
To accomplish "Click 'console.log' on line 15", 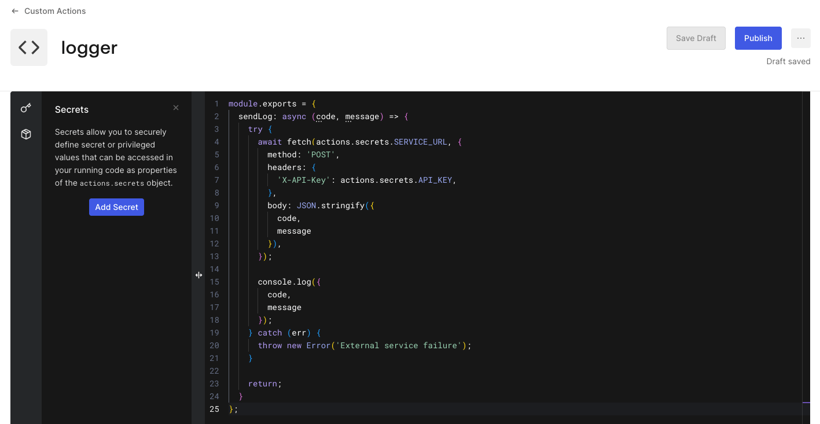I will [285, 282].
